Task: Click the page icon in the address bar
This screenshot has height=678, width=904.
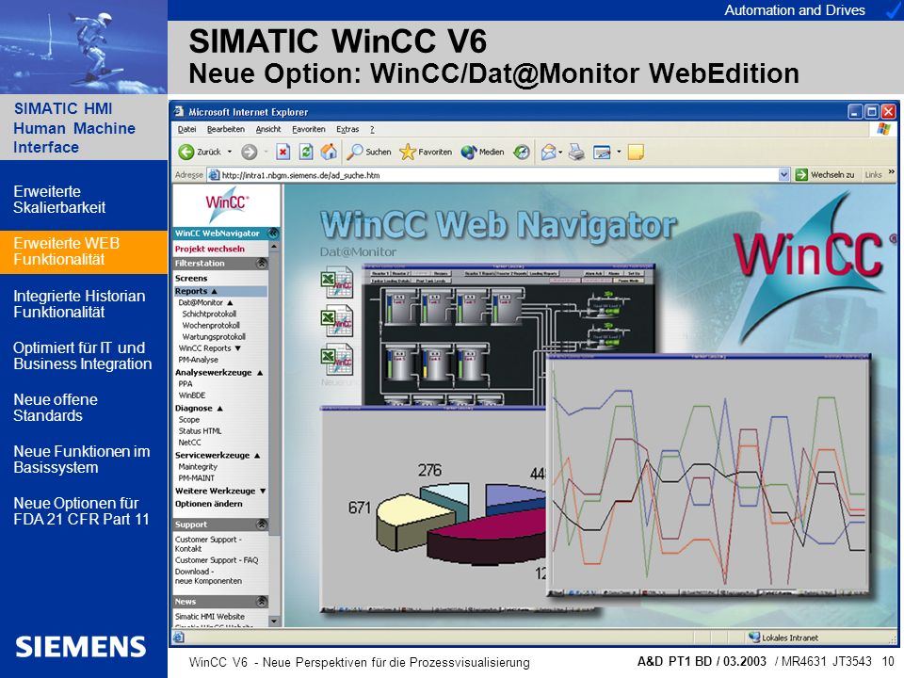Action: coord(214,175)
